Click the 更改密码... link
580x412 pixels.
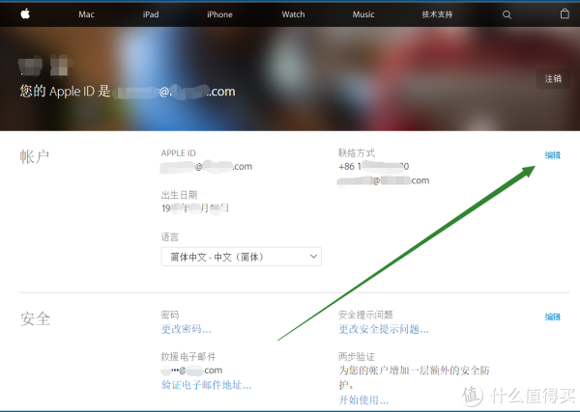pos(186,329)
